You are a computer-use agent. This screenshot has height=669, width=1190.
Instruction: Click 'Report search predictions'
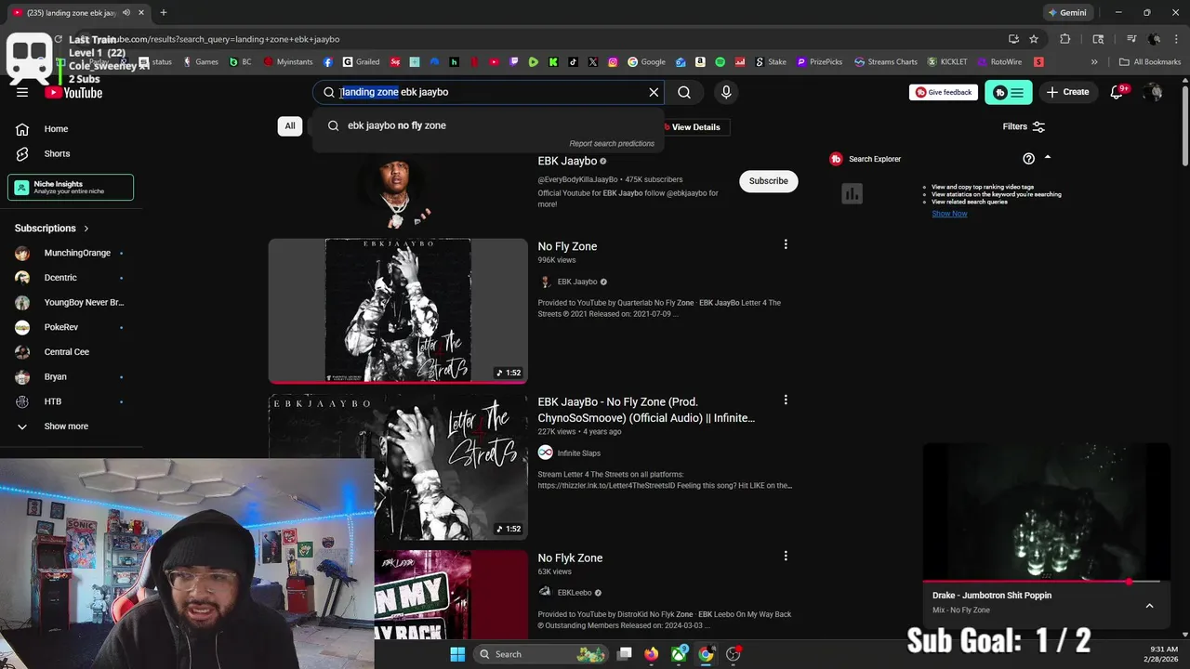(x=612, y=143)
